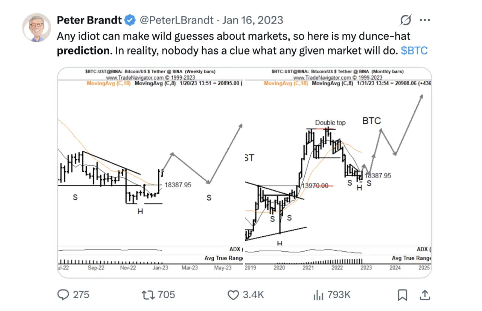Like the tweet with the heart icon

click(x=233, y=295)
